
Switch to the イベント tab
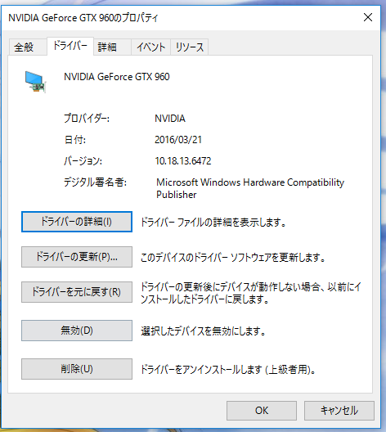[x=150, y=47]
